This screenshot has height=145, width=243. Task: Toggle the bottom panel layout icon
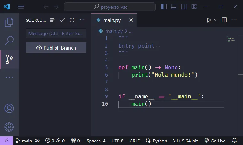coord(174,7)
